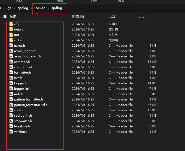
Task: Expand the chevron between spdlog and include
Action: [31, 8]
